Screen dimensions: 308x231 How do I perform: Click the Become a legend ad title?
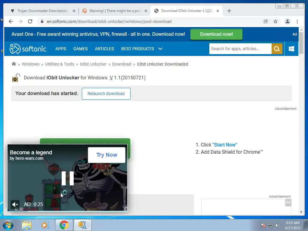click(x=31, y=152)
